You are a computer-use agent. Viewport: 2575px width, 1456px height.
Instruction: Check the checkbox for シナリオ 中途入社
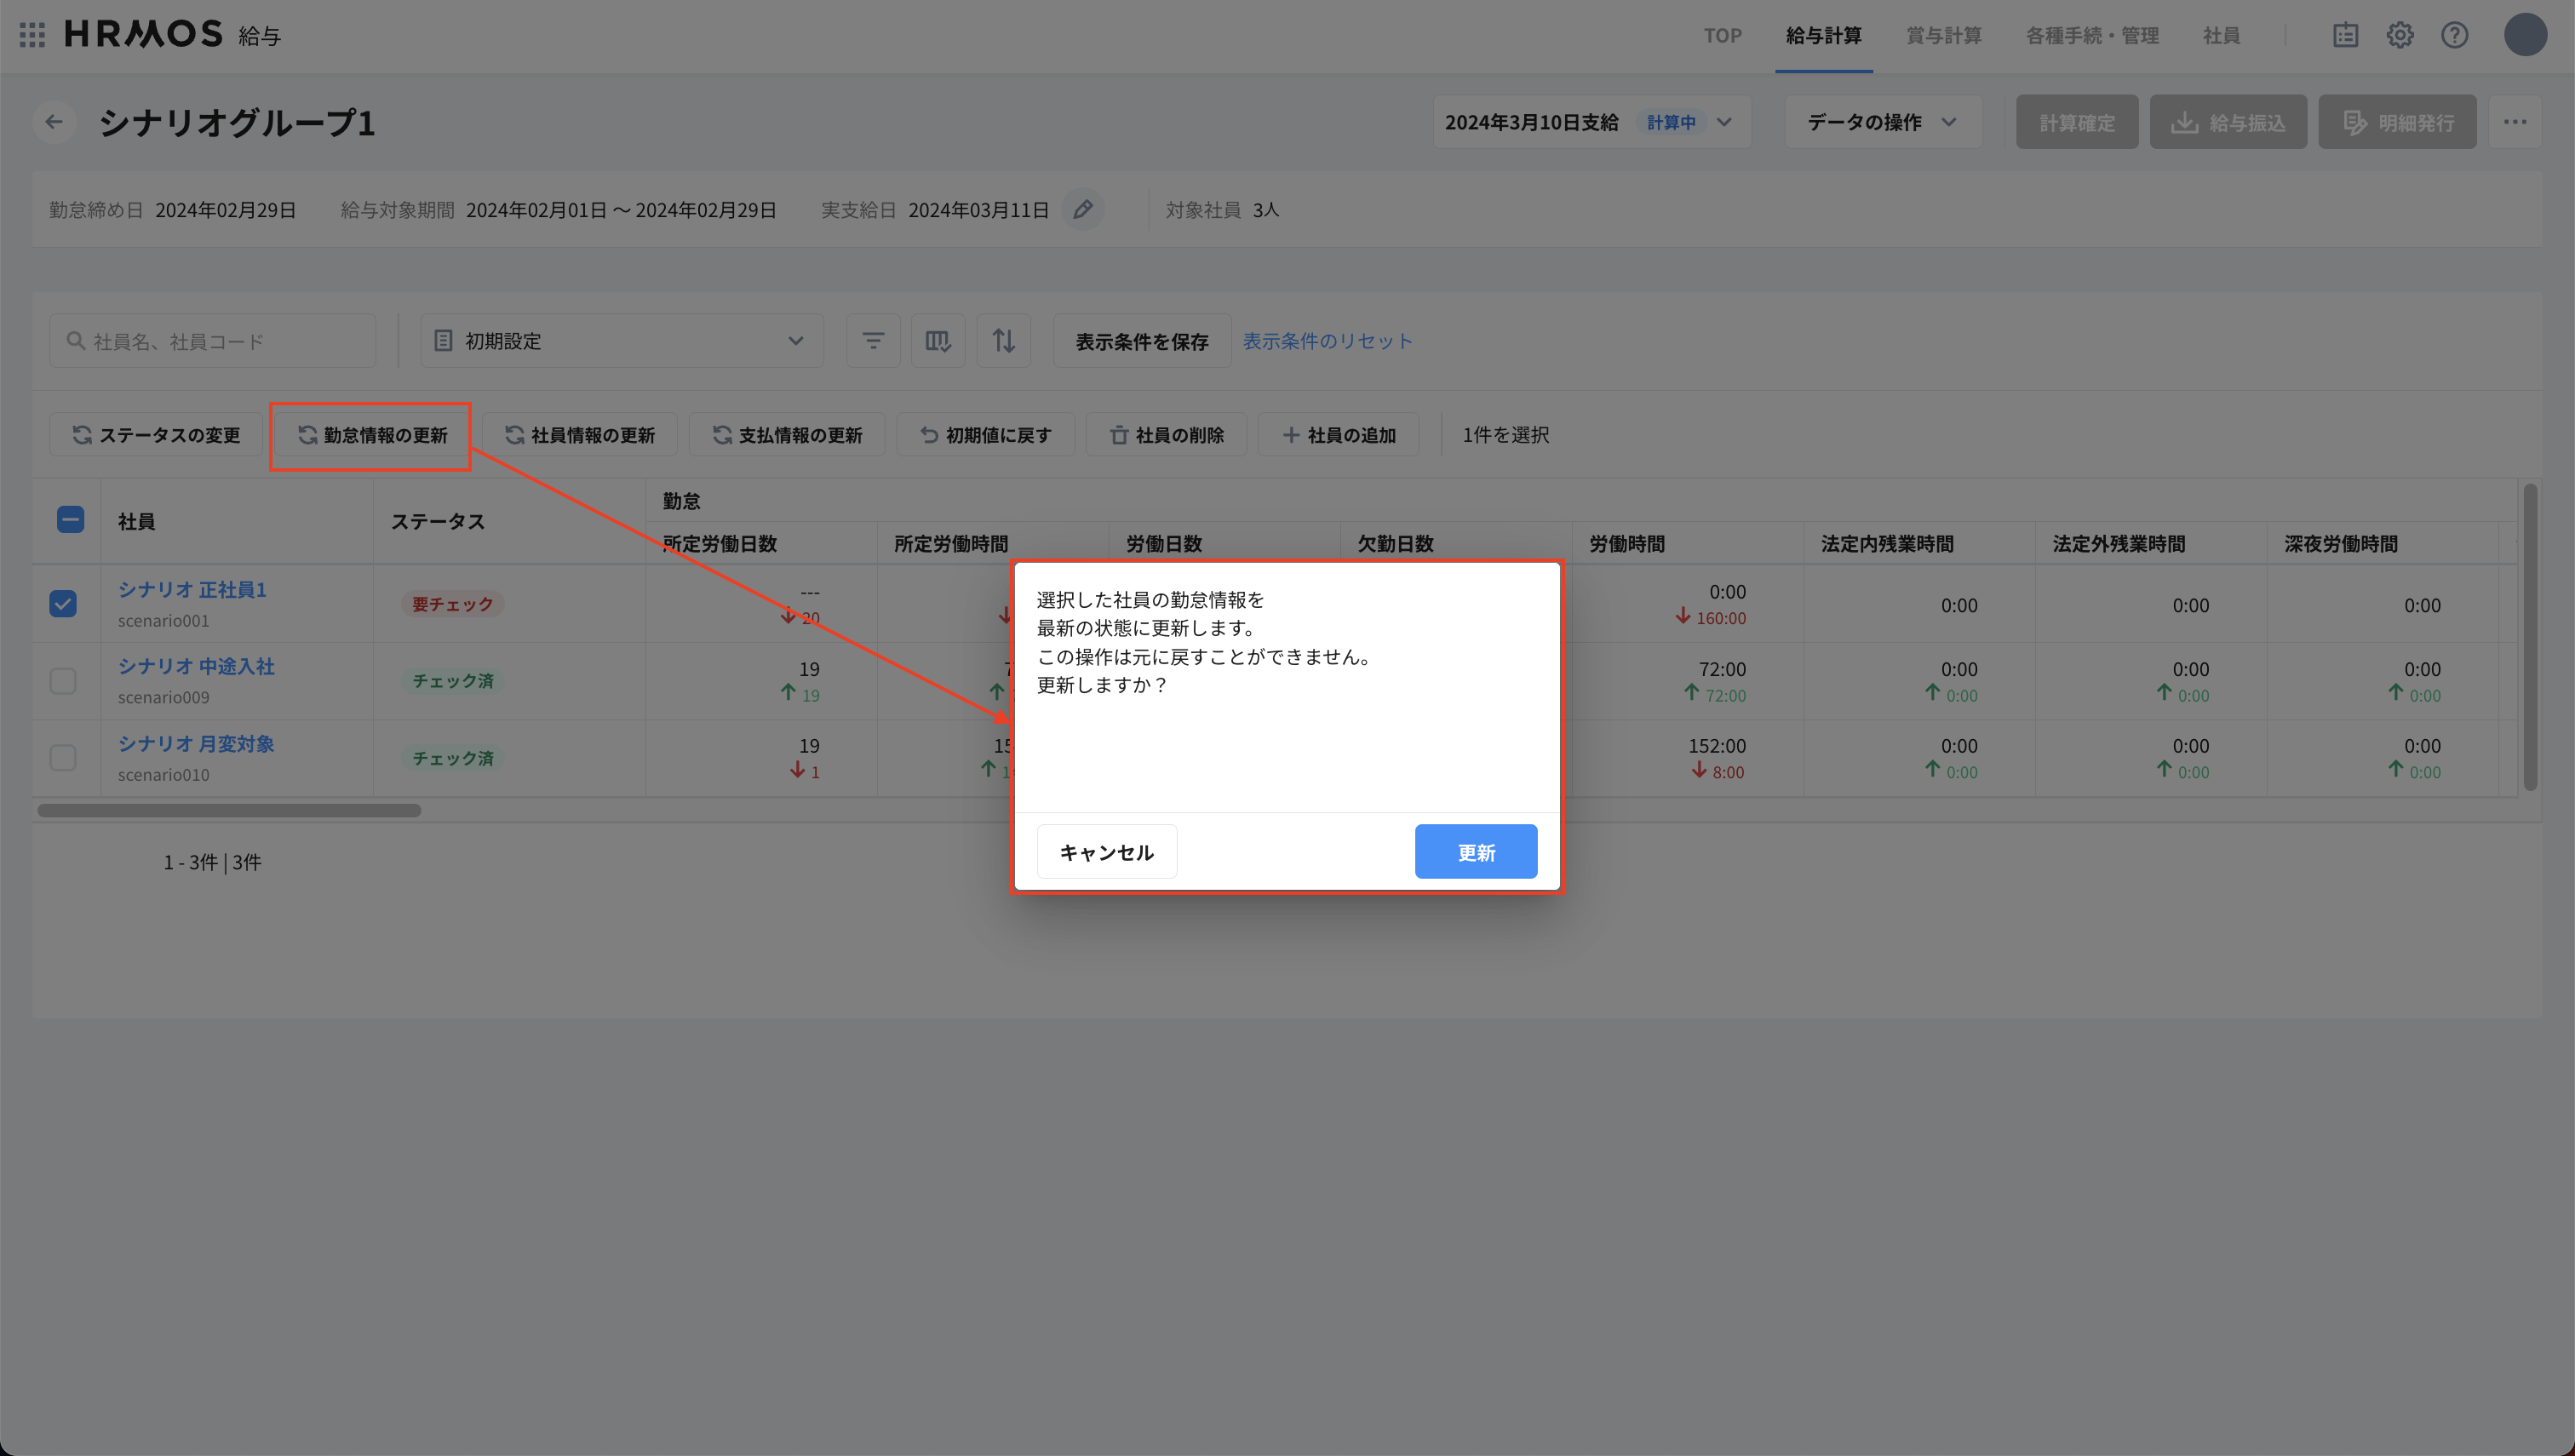pos(63,680)
